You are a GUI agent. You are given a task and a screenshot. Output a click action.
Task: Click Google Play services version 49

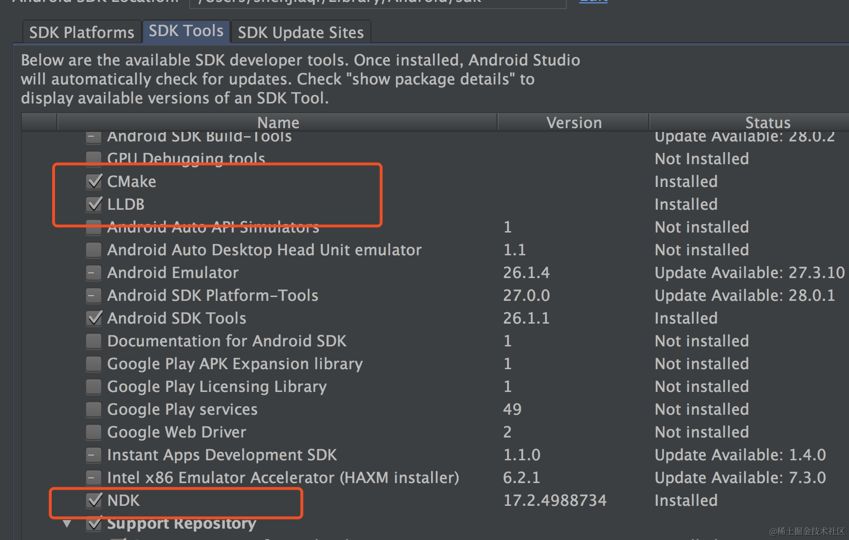pyautogui.click(x=512, y=409)
